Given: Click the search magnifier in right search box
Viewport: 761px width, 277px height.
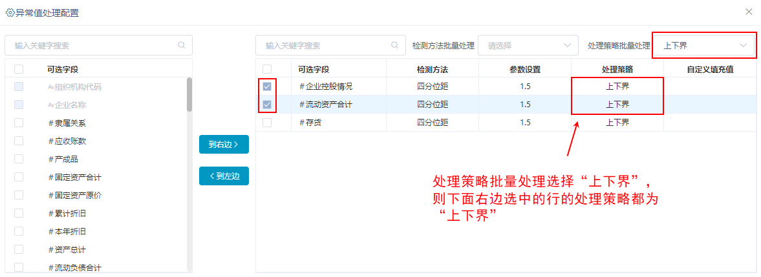Looking at the screenshot, I should click(394, 45).
